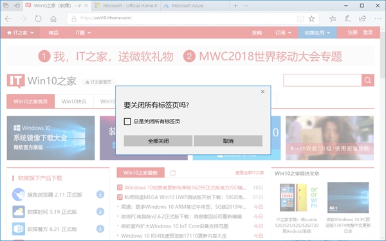Click the 登录 link
386x241 pixels.
[x=367, y=33]
